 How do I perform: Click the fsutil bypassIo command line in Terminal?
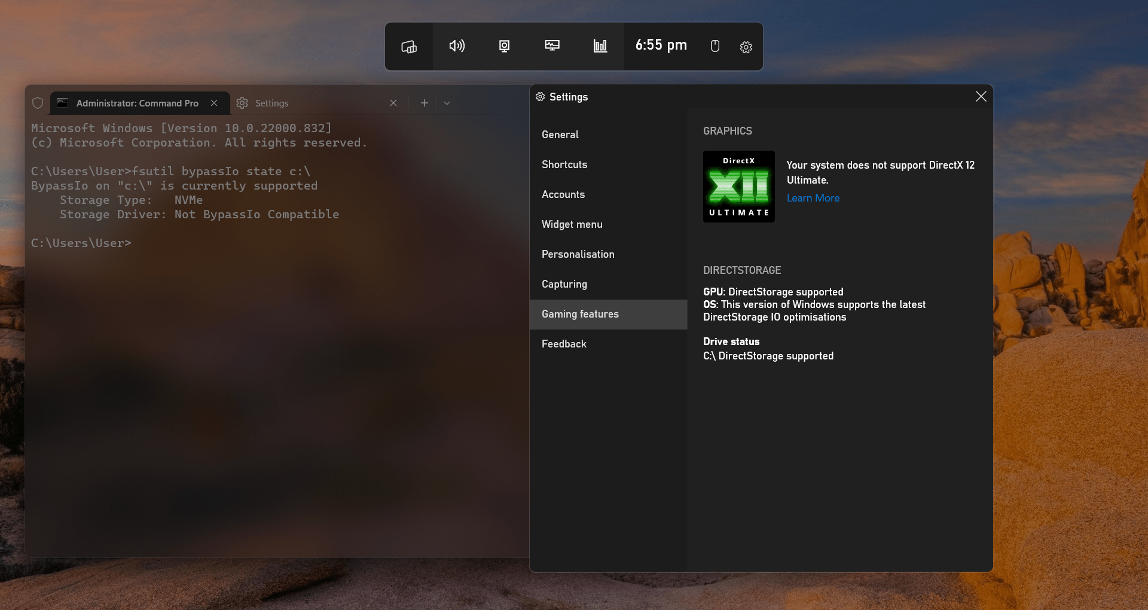pos(171,172)
